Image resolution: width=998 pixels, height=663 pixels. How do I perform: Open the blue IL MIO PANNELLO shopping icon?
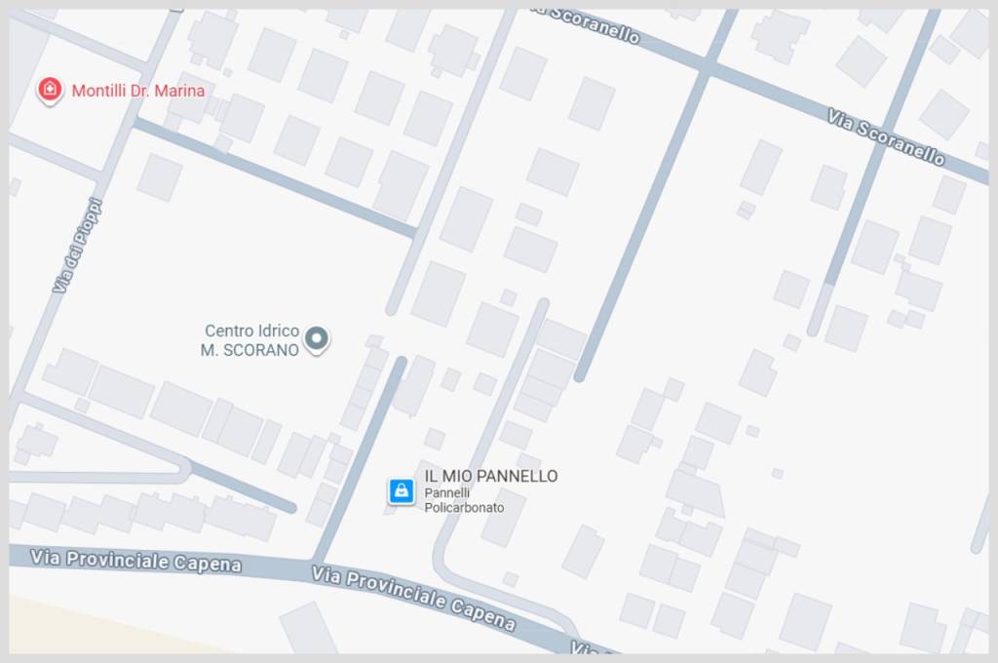point(401,491)
